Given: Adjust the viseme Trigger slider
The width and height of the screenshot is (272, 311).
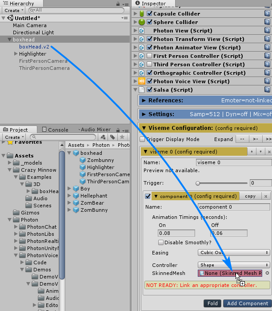Looking at the screenshot, I should 198,183.
